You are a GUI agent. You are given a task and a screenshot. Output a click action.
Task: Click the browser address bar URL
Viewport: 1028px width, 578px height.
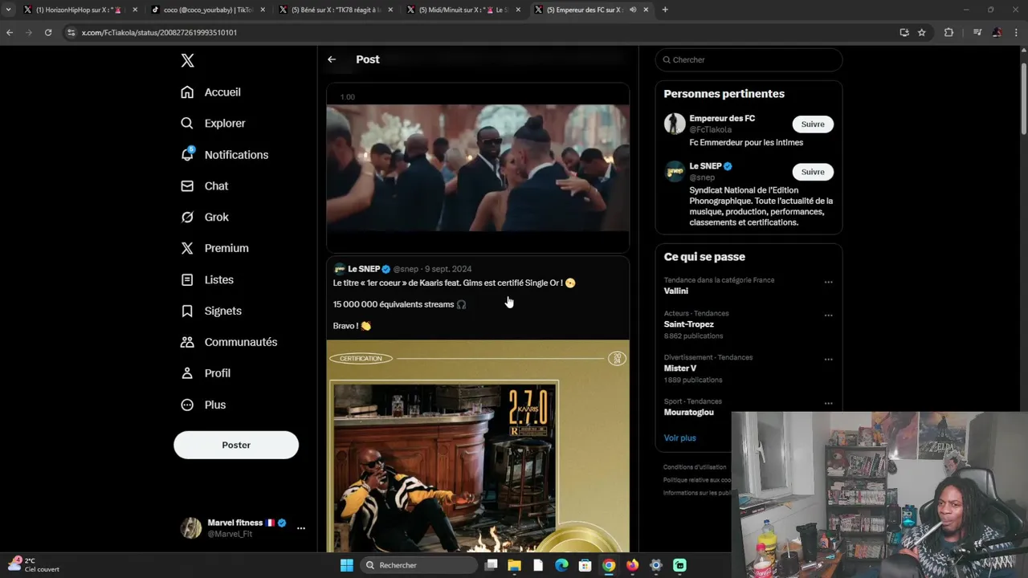click(x=159, y=32)
